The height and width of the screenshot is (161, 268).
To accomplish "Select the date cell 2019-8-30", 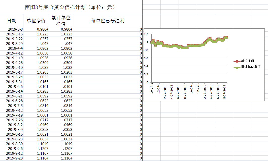I will pyautogui.click(x=12, y=144).
